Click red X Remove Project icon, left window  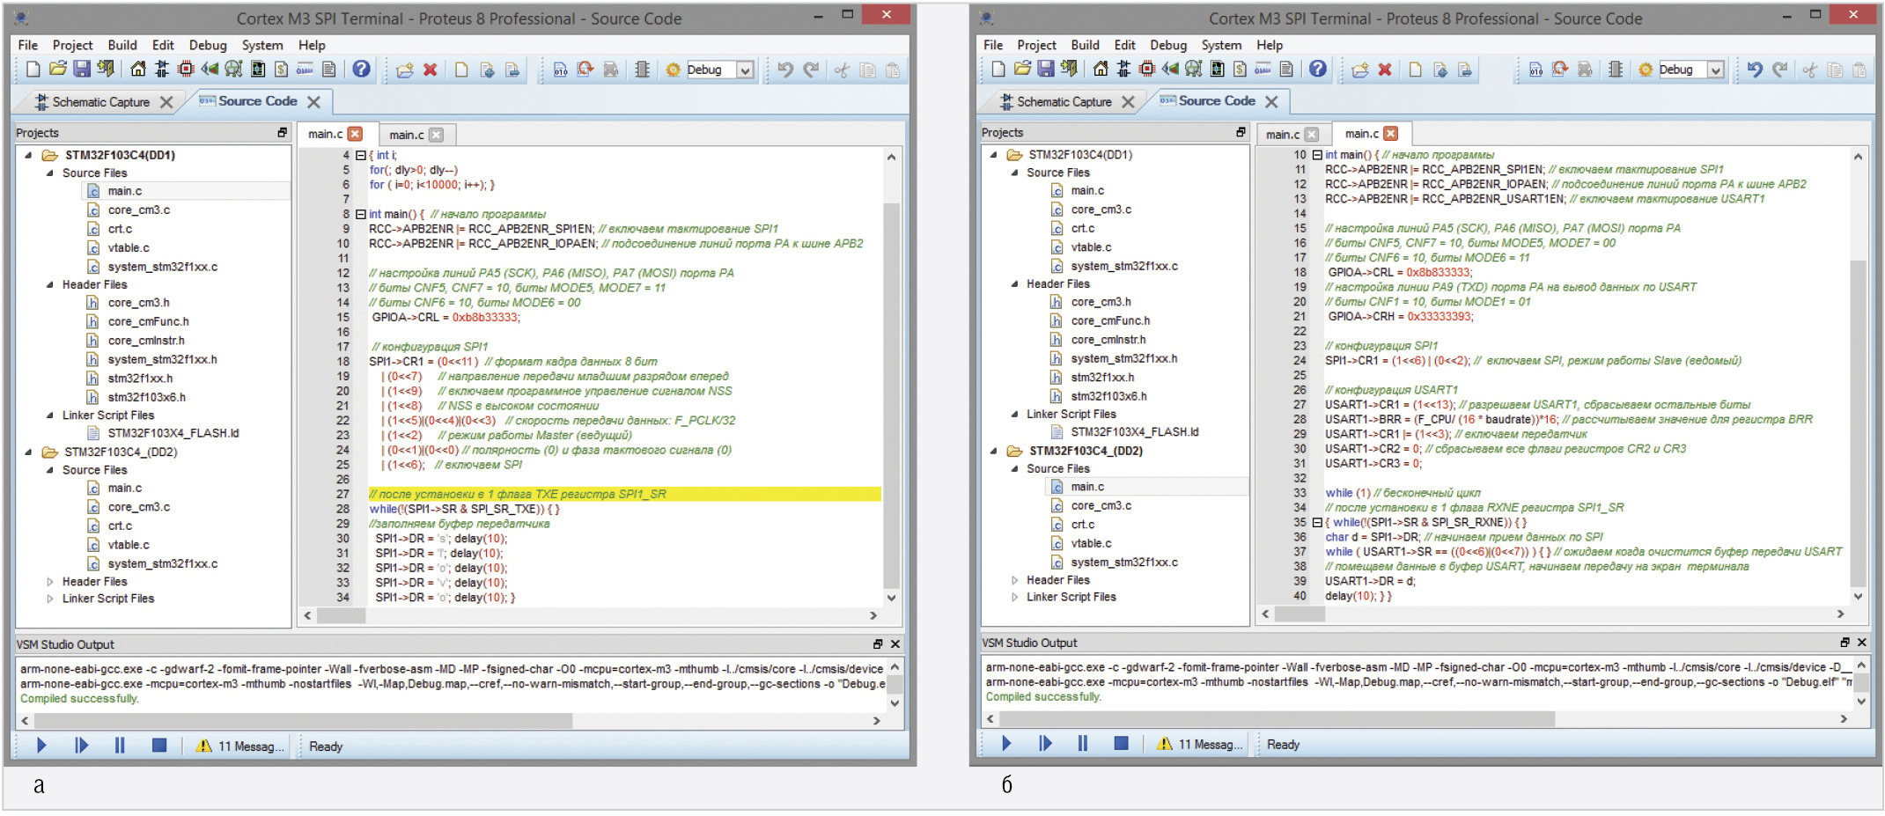click(431, 70)
